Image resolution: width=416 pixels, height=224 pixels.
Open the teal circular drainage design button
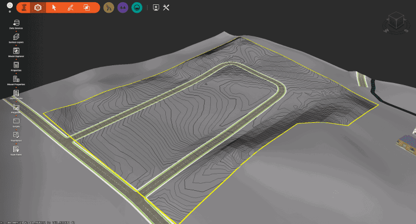click(x=136, y=8)
